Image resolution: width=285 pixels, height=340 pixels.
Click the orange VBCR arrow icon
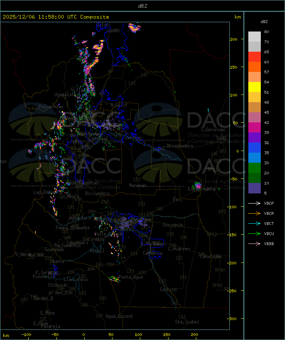pyautogui.click(x=254, y=213)
